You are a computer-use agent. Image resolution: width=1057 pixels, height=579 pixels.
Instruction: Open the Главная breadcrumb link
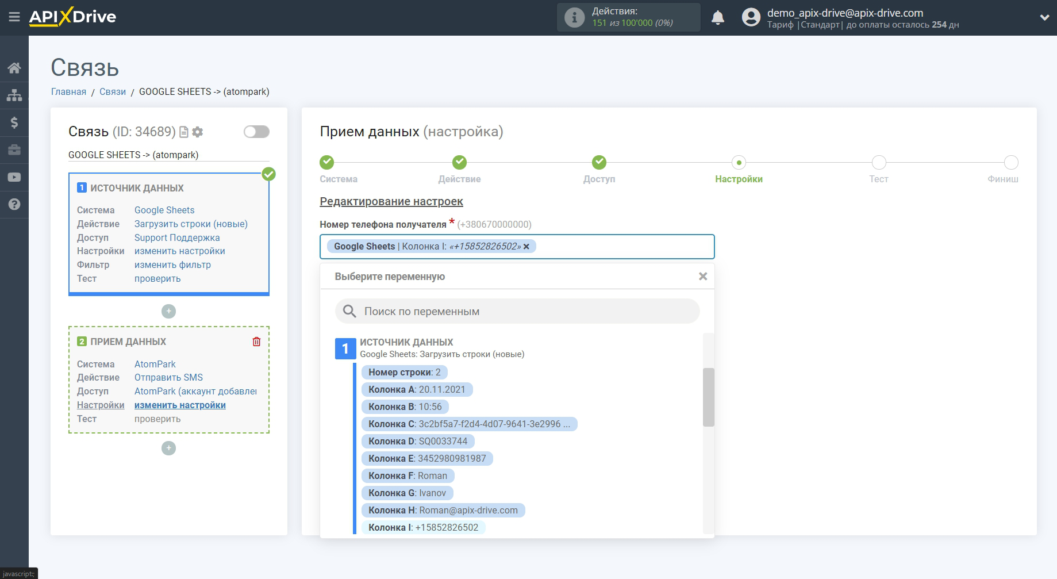tap(68, 91)
